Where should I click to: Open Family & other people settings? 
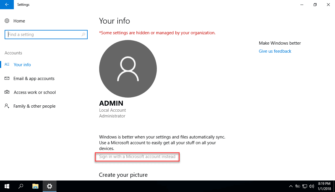click(x=34, y=106)
